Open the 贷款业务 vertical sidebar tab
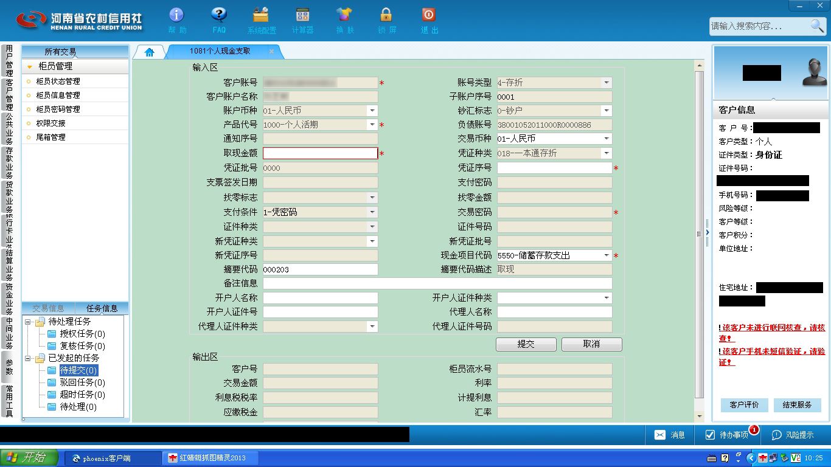831x467 pixels. [9, 196]
